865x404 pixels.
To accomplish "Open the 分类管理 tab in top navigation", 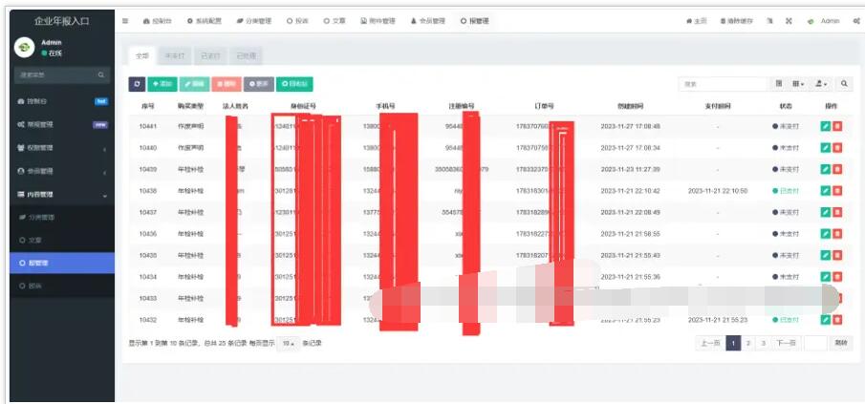I will 253,21.
